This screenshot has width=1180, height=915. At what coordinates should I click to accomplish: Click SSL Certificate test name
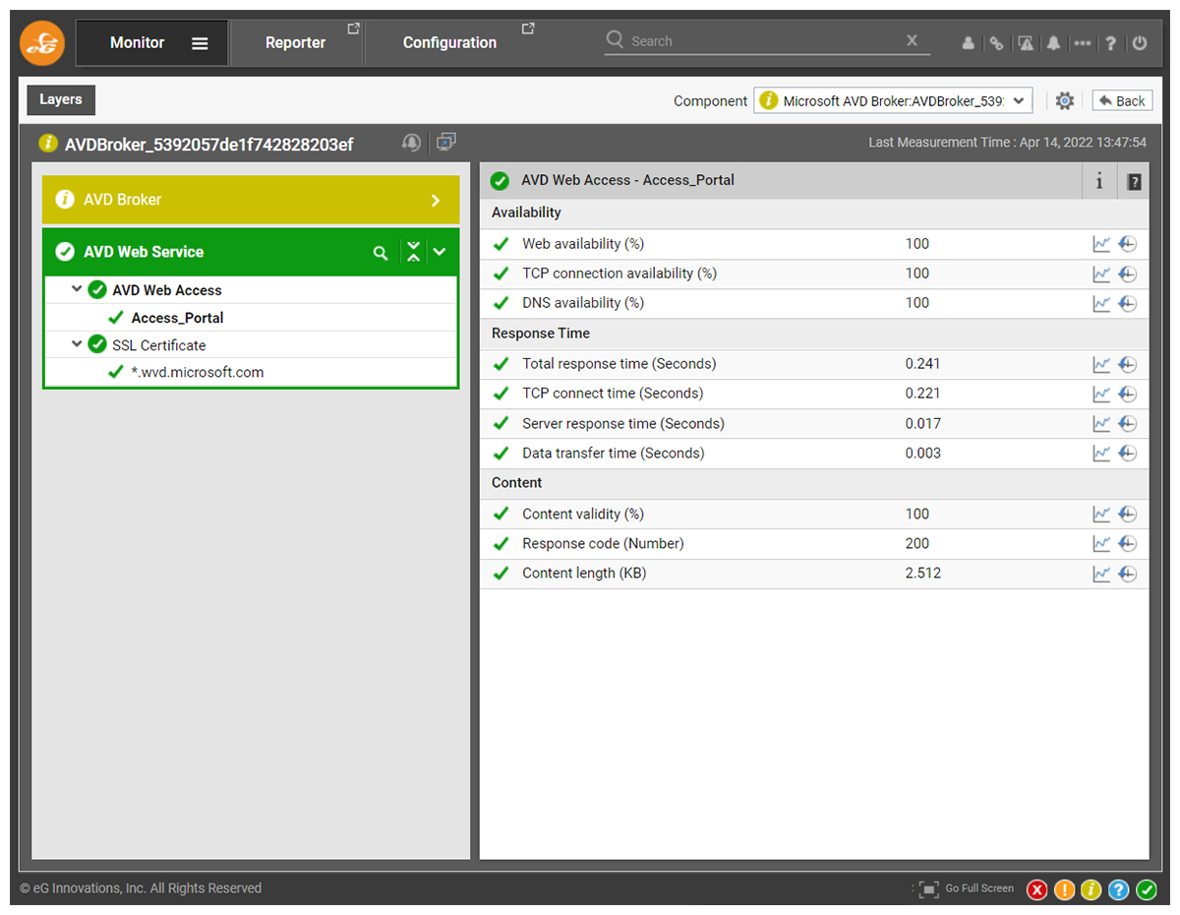(x=159, y=345)
